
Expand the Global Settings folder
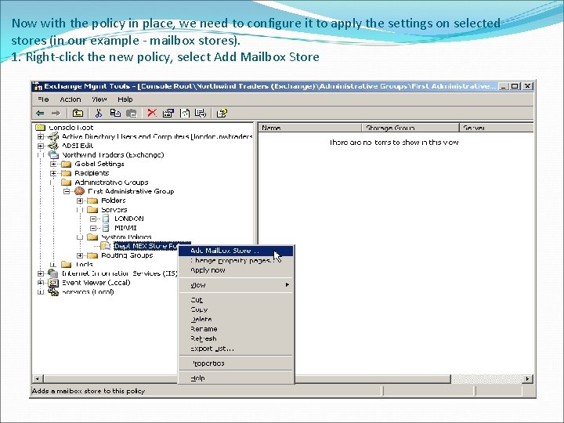pyautogui.click(x=53, y=164)
